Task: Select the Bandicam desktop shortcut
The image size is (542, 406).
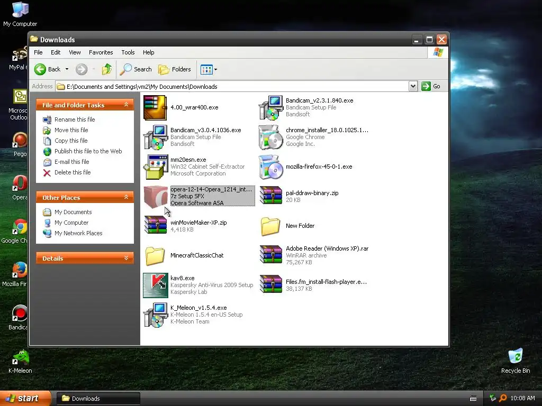Action: tap(18, 318)
